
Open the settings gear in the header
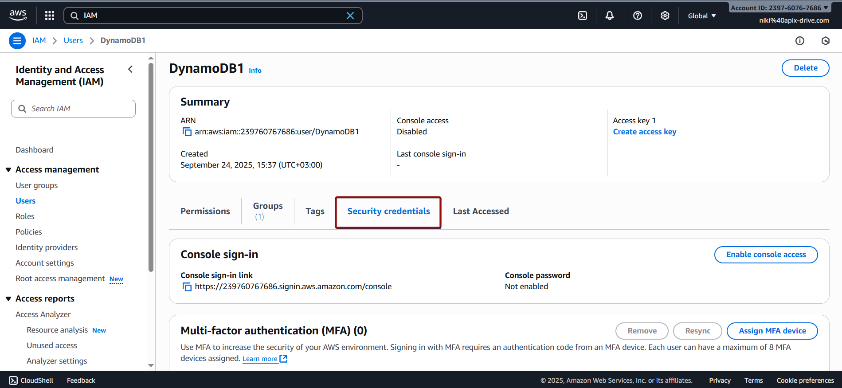665,16
